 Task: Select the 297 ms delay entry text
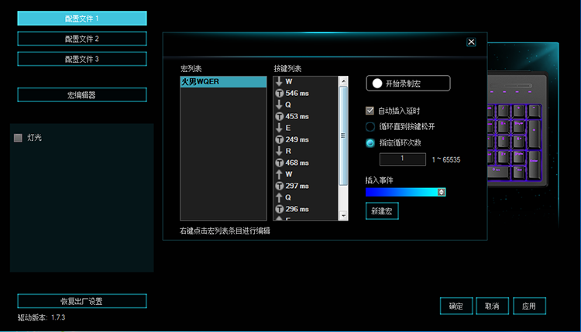[297, 186]
